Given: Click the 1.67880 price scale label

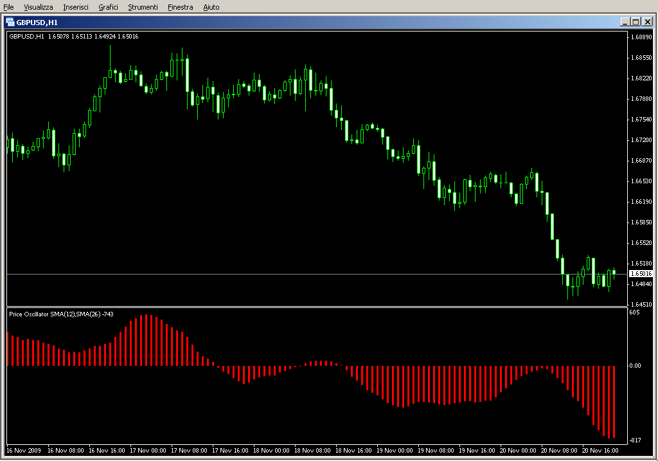Looking at the screenshot, I should tap(642, 98).
